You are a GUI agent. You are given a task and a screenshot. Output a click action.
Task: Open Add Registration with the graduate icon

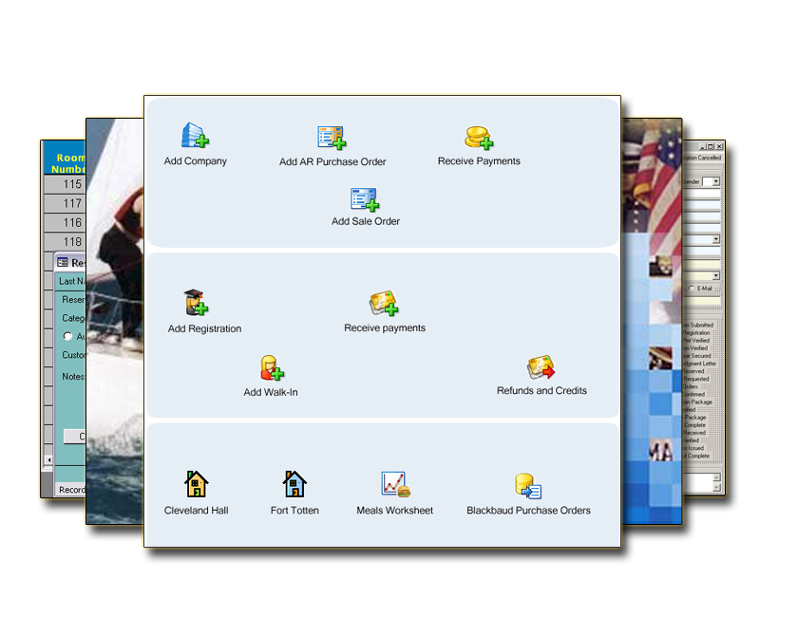click(196, 303)
